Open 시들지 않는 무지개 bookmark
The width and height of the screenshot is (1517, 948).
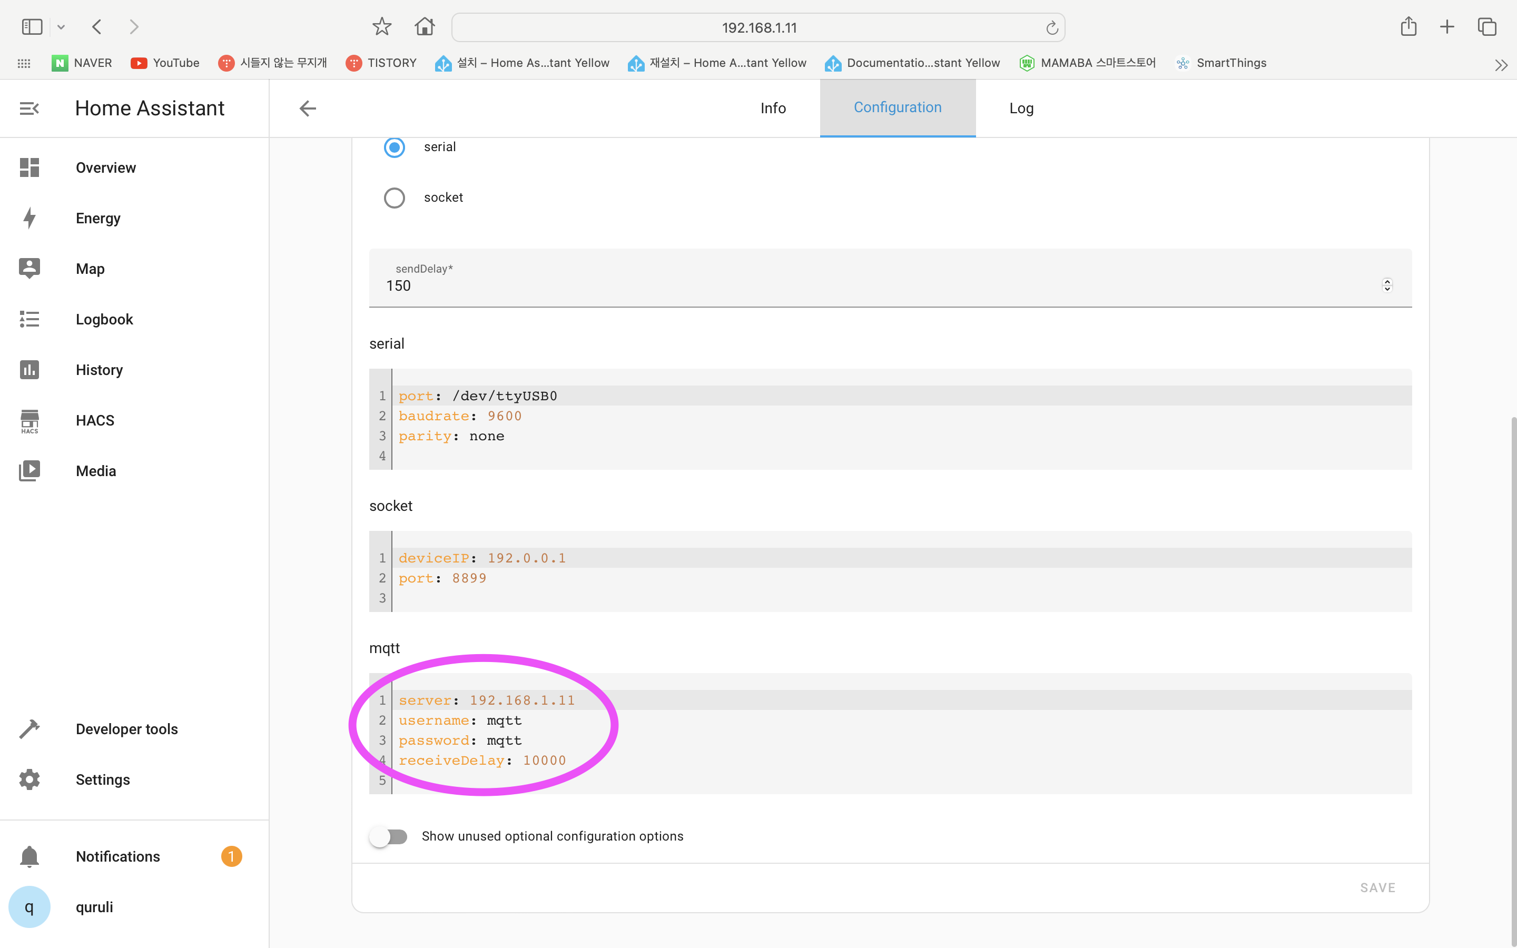[x=273, y=63]
